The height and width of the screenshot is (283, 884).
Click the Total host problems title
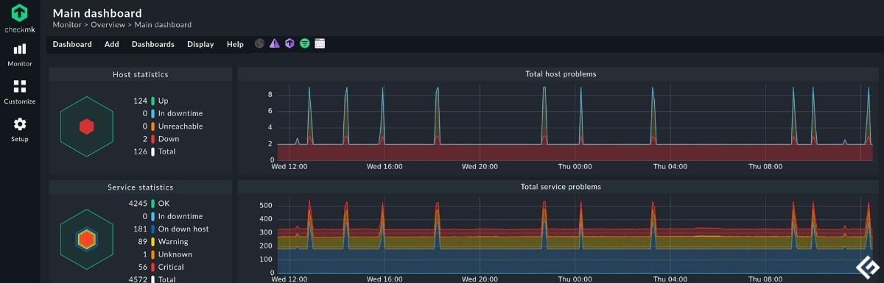561,74
